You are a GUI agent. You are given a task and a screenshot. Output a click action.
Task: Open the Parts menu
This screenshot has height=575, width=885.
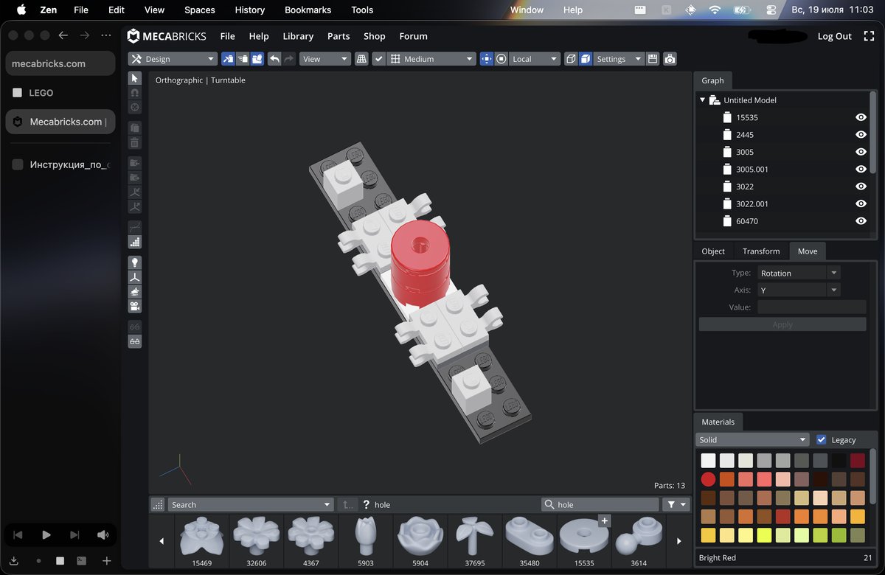pos(339,36)
